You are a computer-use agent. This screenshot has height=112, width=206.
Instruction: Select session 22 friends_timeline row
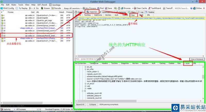click(36, 36)
